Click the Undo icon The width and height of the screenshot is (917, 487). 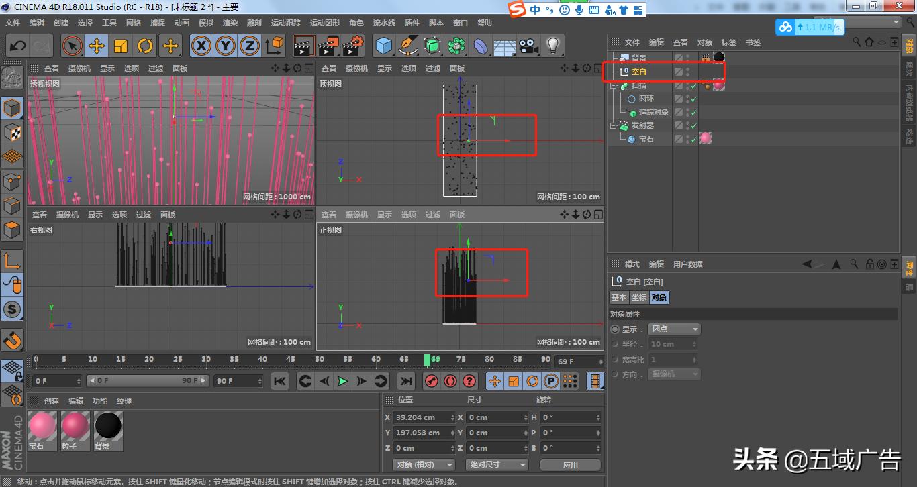click(x=17, y=46)
